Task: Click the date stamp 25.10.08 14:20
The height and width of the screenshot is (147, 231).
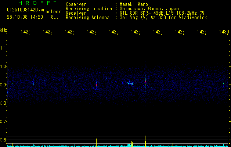Action: [x=25, y=17]
